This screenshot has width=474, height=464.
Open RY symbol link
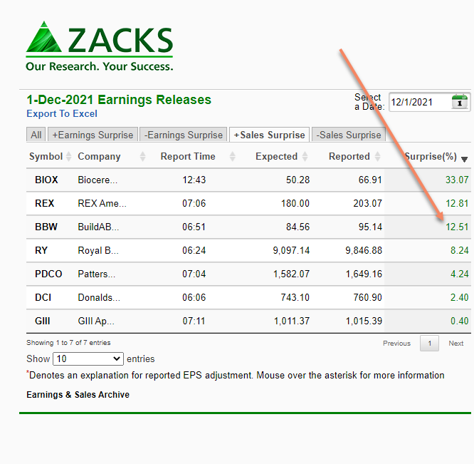pyautogui.click(x=41, y=250)
